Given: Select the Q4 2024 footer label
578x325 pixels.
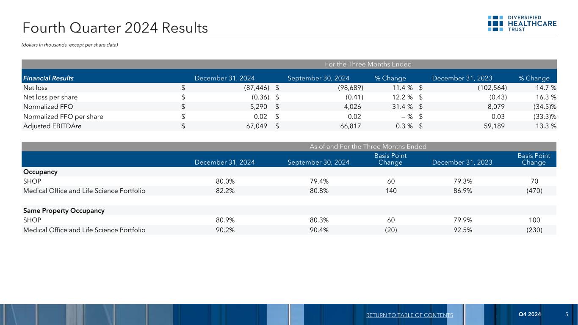Looking at the screenshot, I should 530,314.
